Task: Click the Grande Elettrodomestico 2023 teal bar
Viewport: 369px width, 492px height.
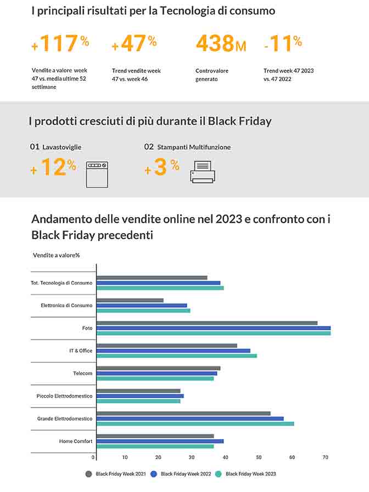Action: tap(195, 423)
